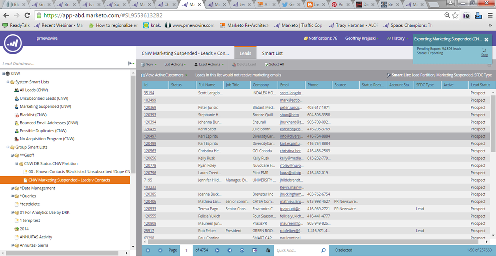The image size is (496, 256).
Task: Go back with browser back arrow
Action: (6, 15)
